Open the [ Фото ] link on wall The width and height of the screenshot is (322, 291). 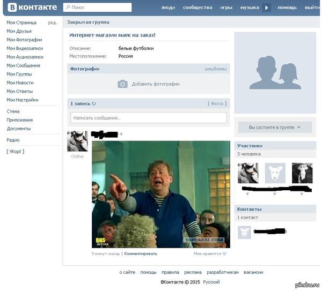click(217, 103)
